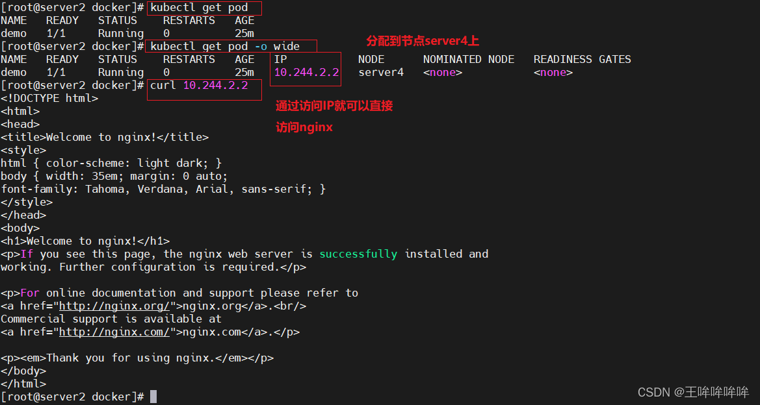The image size is (760, 405).
Task: Click the closing </style> tag line
Action: tap(27, 202)
